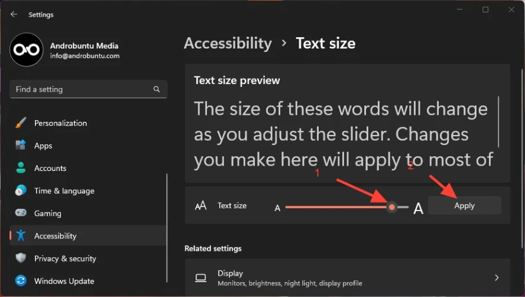Apply the new text size
Viewport: 525px width, 297px height.
[x=464, y=205]
